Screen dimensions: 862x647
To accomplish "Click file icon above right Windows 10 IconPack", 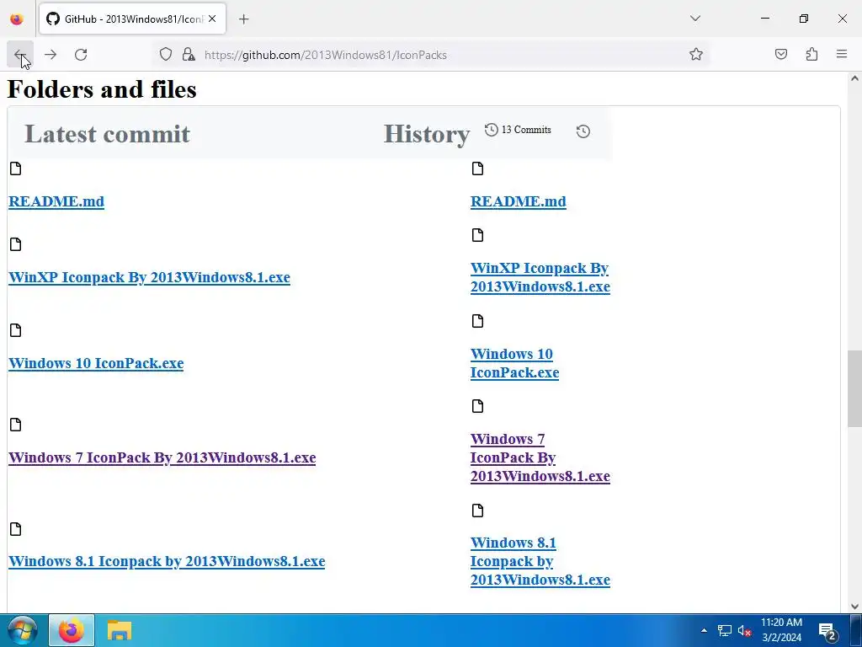I will point(478,321).
